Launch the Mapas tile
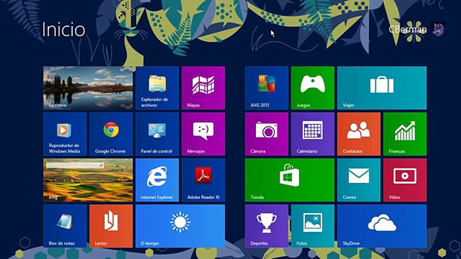Image resolution: width=461 pixels, height=259 pixels. [203, 88]
